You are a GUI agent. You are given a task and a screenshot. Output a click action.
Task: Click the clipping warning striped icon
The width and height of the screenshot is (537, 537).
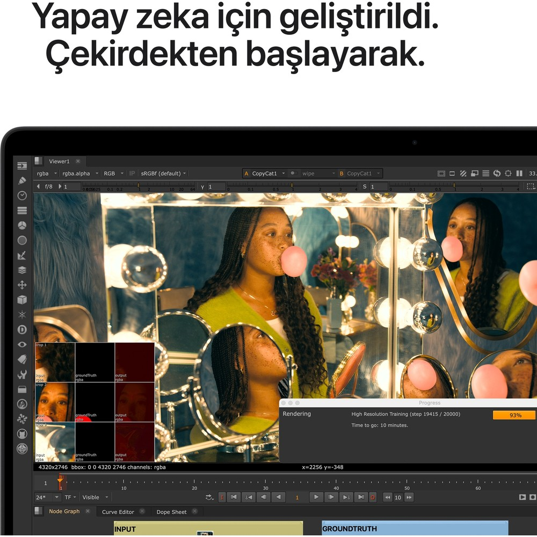tap(463, 173)
